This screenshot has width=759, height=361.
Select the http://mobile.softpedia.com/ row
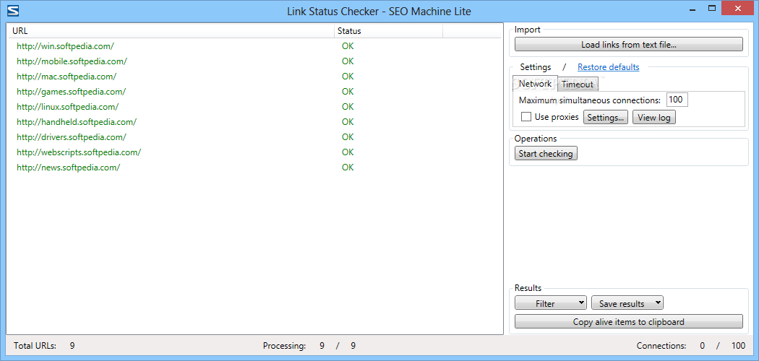(x=254, y=61)
